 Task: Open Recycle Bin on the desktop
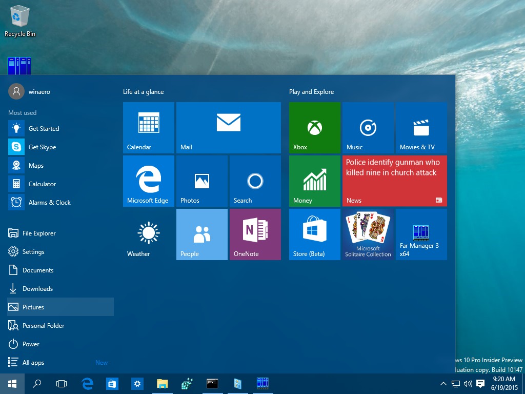(19, 18)
